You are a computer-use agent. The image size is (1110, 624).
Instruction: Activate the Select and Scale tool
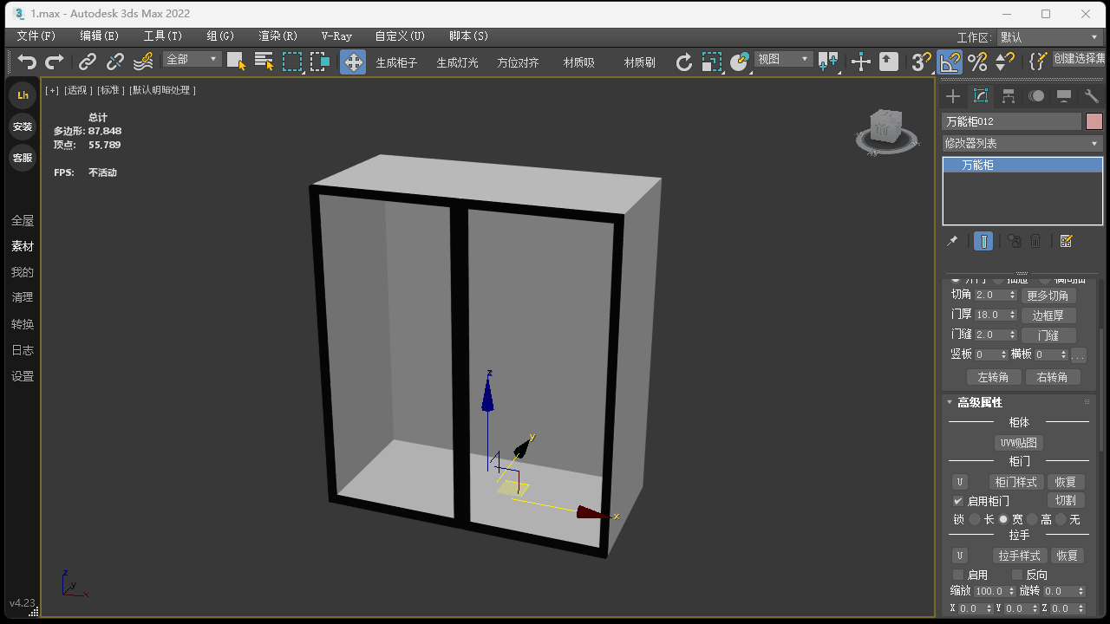[712, 62]
